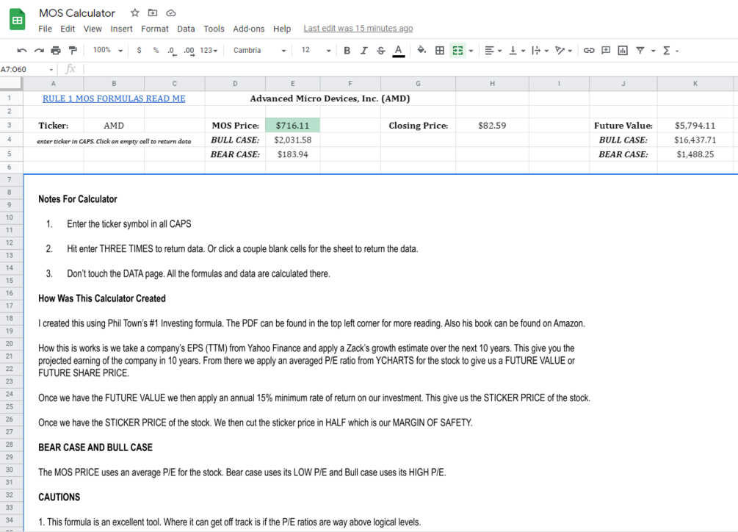The height and width of the screenshot is (532, 738).
Task: Click the merge cells button
Action: point(457,51)
